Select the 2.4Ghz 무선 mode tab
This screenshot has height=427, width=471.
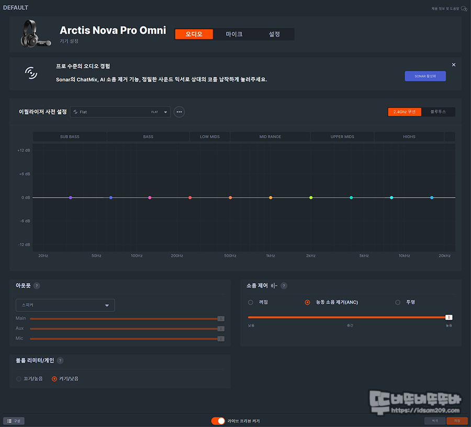(405, 111)
